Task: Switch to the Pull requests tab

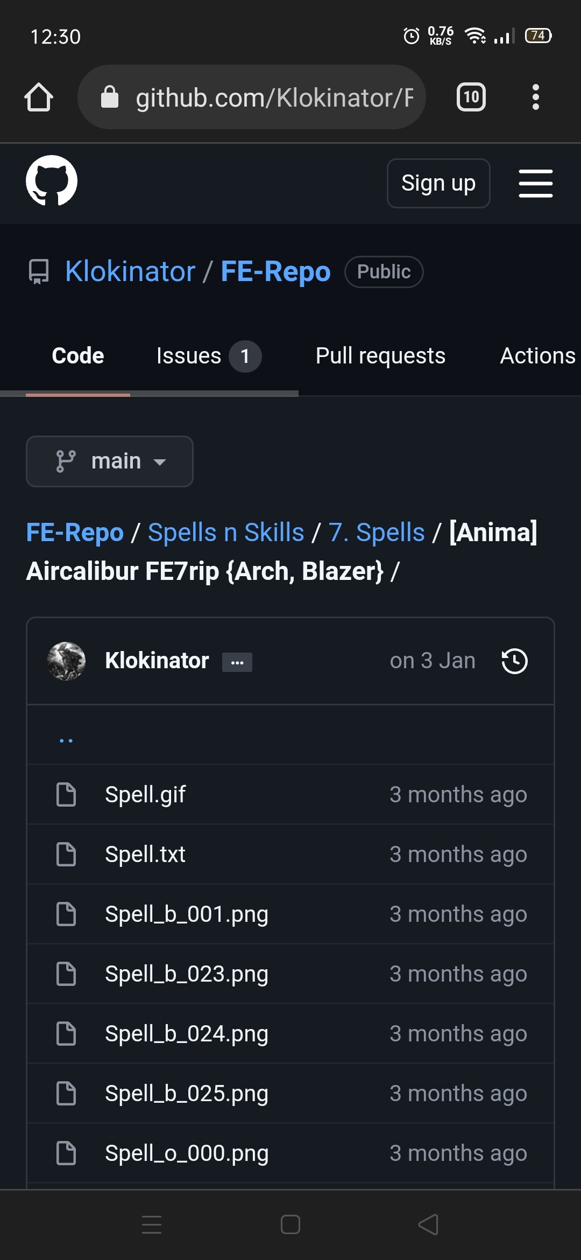Action: tap(380, 356)
